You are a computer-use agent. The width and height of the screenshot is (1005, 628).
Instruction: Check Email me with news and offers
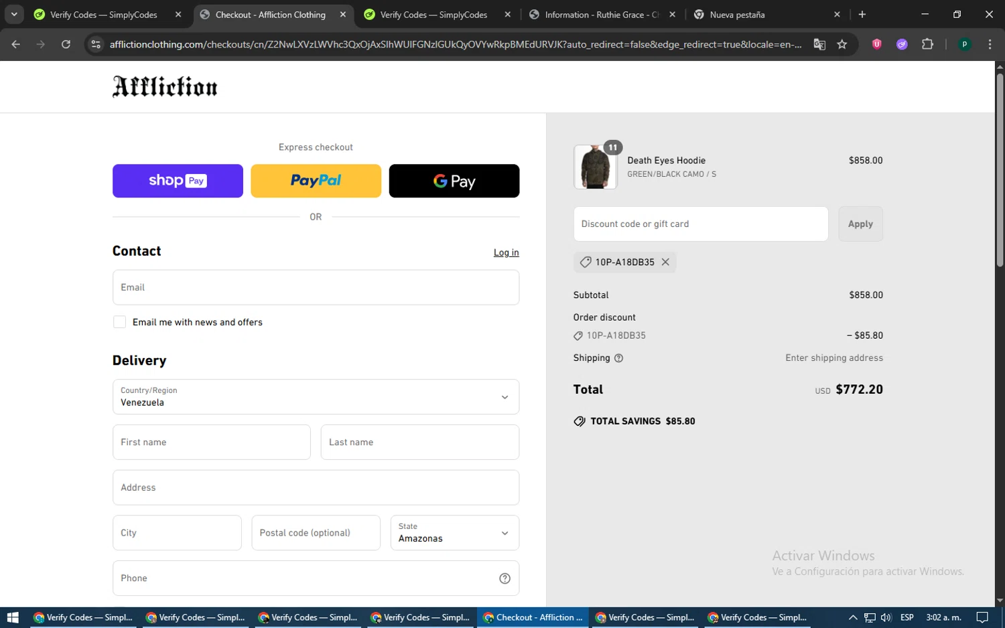(x=120, y=322)
